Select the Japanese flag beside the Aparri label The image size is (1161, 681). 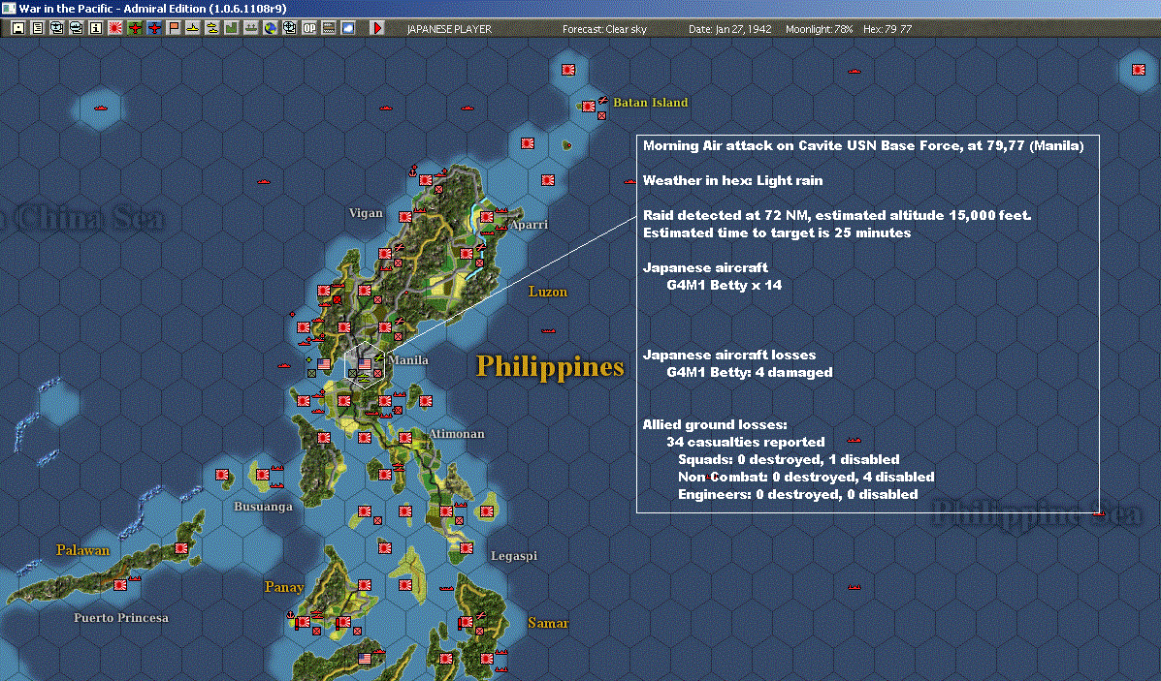(487, 217)
